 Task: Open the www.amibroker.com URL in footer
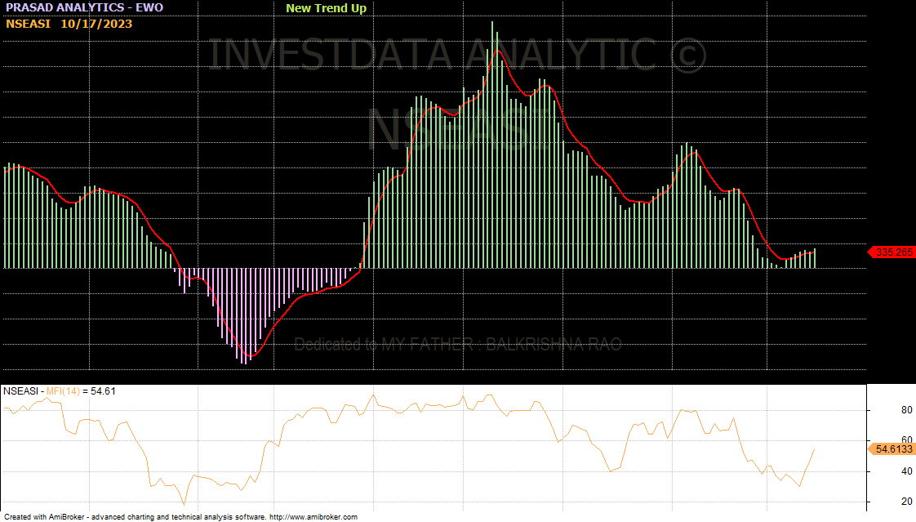tap(313, 517)
